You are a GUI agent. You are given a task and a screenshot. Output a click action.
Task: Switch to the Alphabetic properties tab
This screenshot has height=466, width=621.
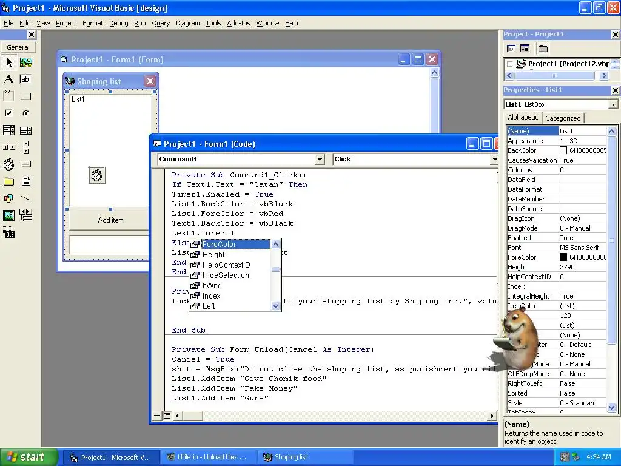click(x=523, y=117)
